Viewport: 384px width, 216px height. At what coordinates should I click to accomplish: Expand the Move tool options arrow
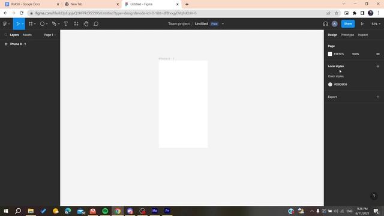click(23, 24)
